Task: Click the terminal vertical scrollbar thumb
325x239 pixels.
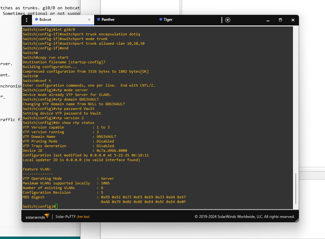Action: 295,189
